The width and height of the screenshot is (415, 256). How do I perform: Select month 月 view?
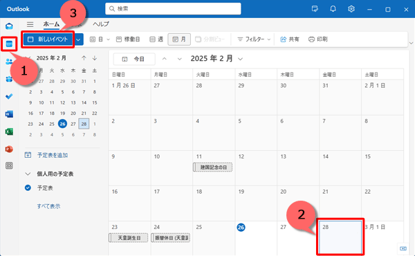point(179,39)
